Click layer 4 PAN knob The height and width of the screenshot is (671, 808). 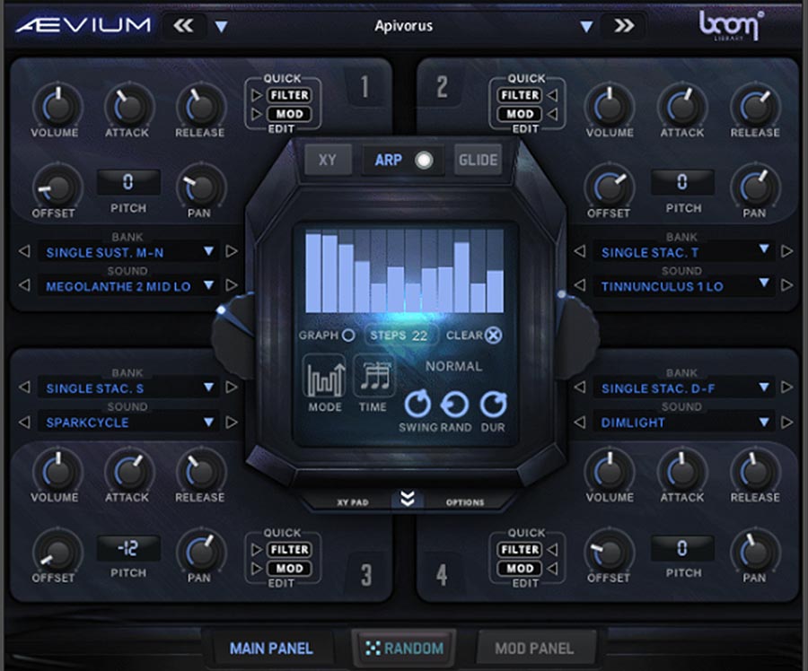(755, 552)
